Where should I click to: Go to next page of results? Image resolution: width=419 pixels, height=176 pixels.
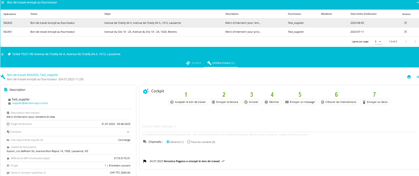pyautogui.click(x=415, y=41)
